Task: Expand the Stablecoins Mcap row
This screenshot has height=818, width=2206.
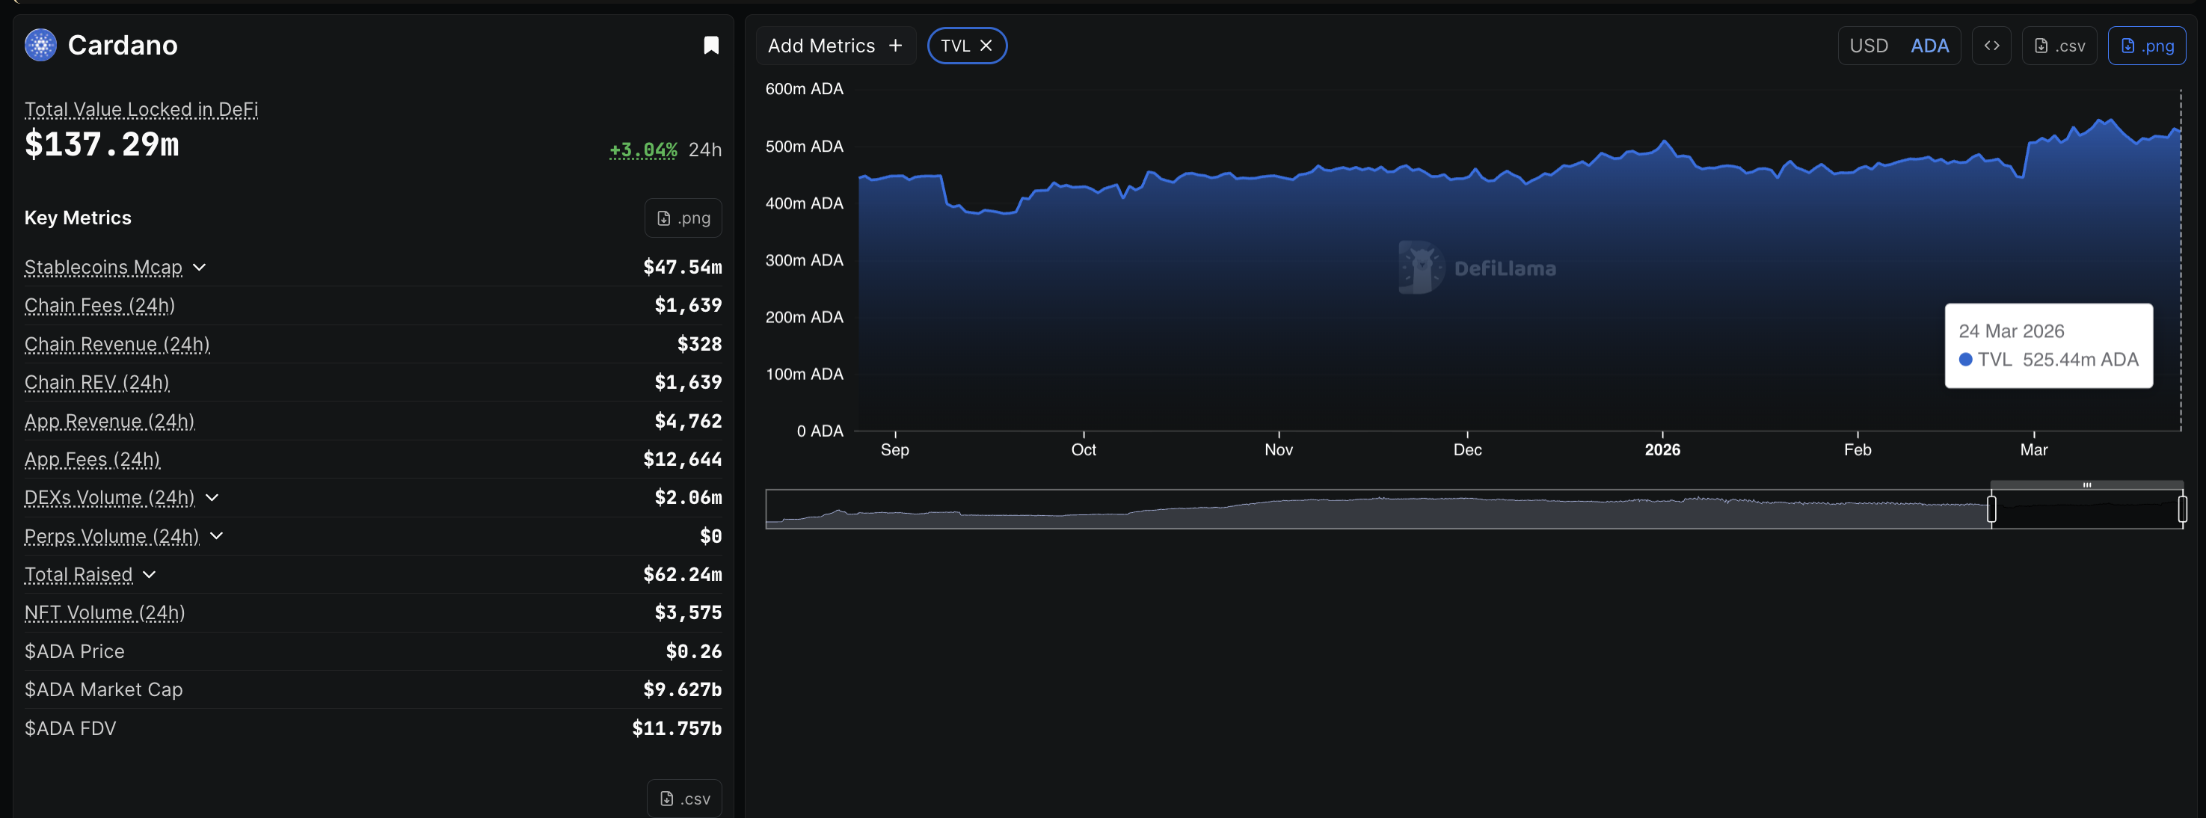Action: pyautogui.click(x=200, y=267)
